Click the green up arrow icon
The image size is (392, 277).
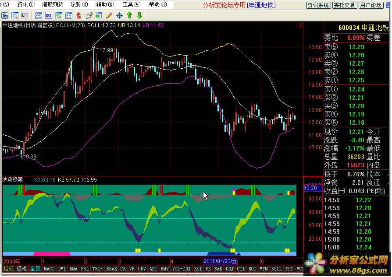(x=129, y=15)
